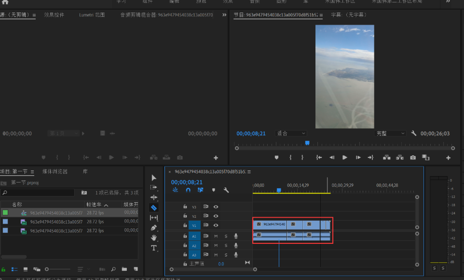Click New Item icon in project panel
The width and height of the screenshot is (464, 280).
(136, 269)
